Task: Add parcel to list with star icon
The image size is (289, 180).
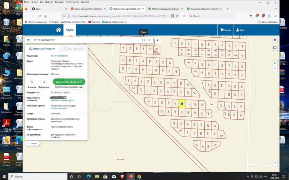Action: coord(32,82)
